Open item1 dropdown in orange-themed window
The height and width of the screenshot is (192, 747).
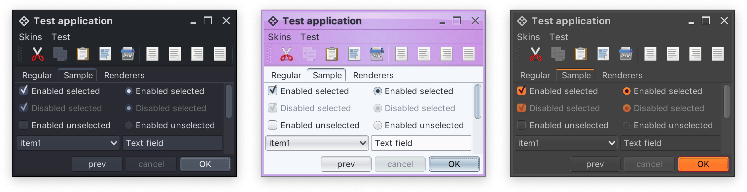pos(566,143)
